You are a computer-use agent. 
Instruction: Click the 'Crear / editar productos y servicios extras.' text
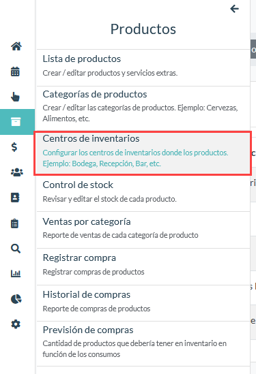click(110, 73)
